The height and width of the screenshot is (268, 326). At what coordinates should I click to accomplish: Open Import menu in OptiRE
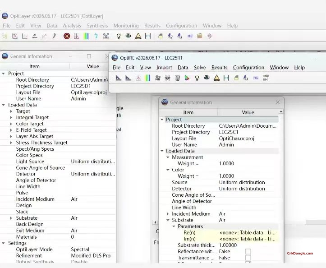[x=164, y=67]
